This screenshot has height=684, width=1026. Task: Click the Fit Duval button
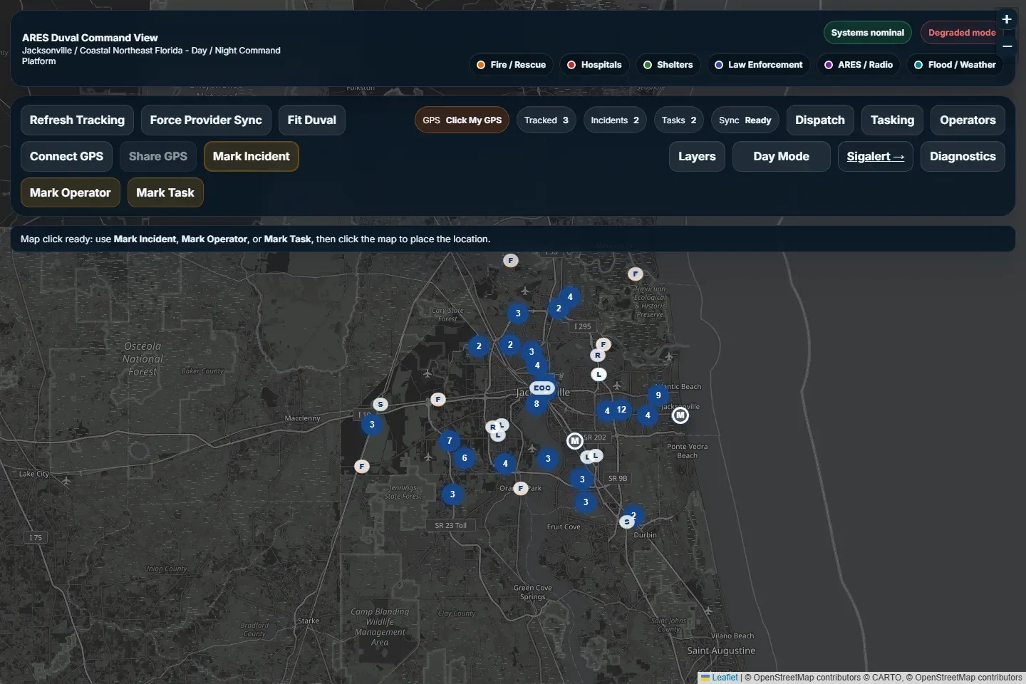312,120
